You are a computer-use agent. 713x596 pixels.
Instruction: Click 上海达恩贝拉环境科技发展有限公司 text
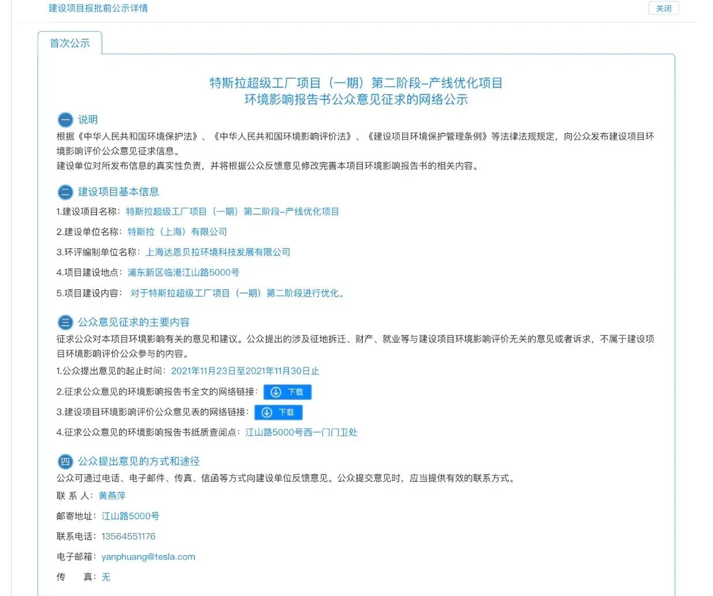pyautogui.click(x=218, y=252)
